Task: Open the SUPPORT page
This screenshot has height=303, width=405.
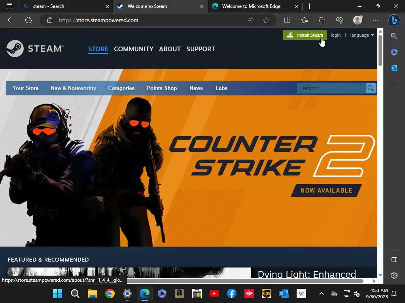Action: [x=201, y=49]
